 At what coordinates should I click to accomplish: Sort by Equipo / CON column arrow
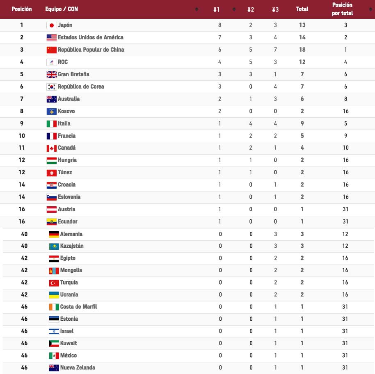click(197, 9)
